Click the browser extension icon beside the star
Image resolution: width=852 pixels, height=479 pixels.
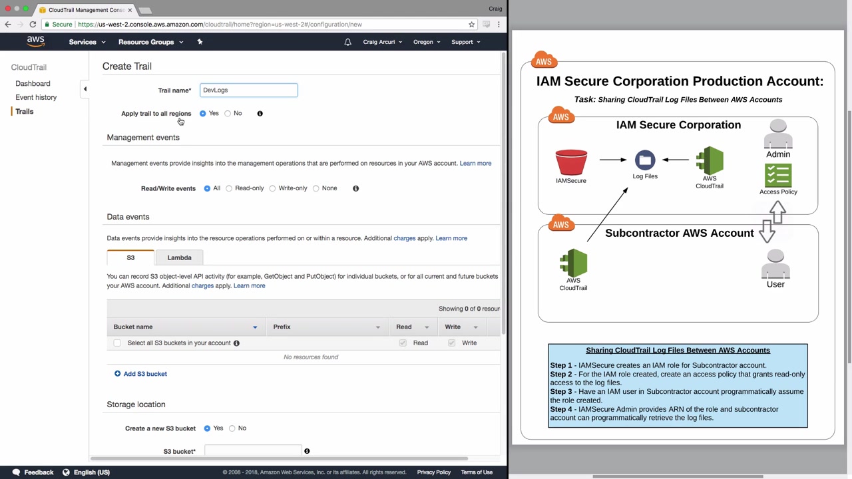(487, 25)
